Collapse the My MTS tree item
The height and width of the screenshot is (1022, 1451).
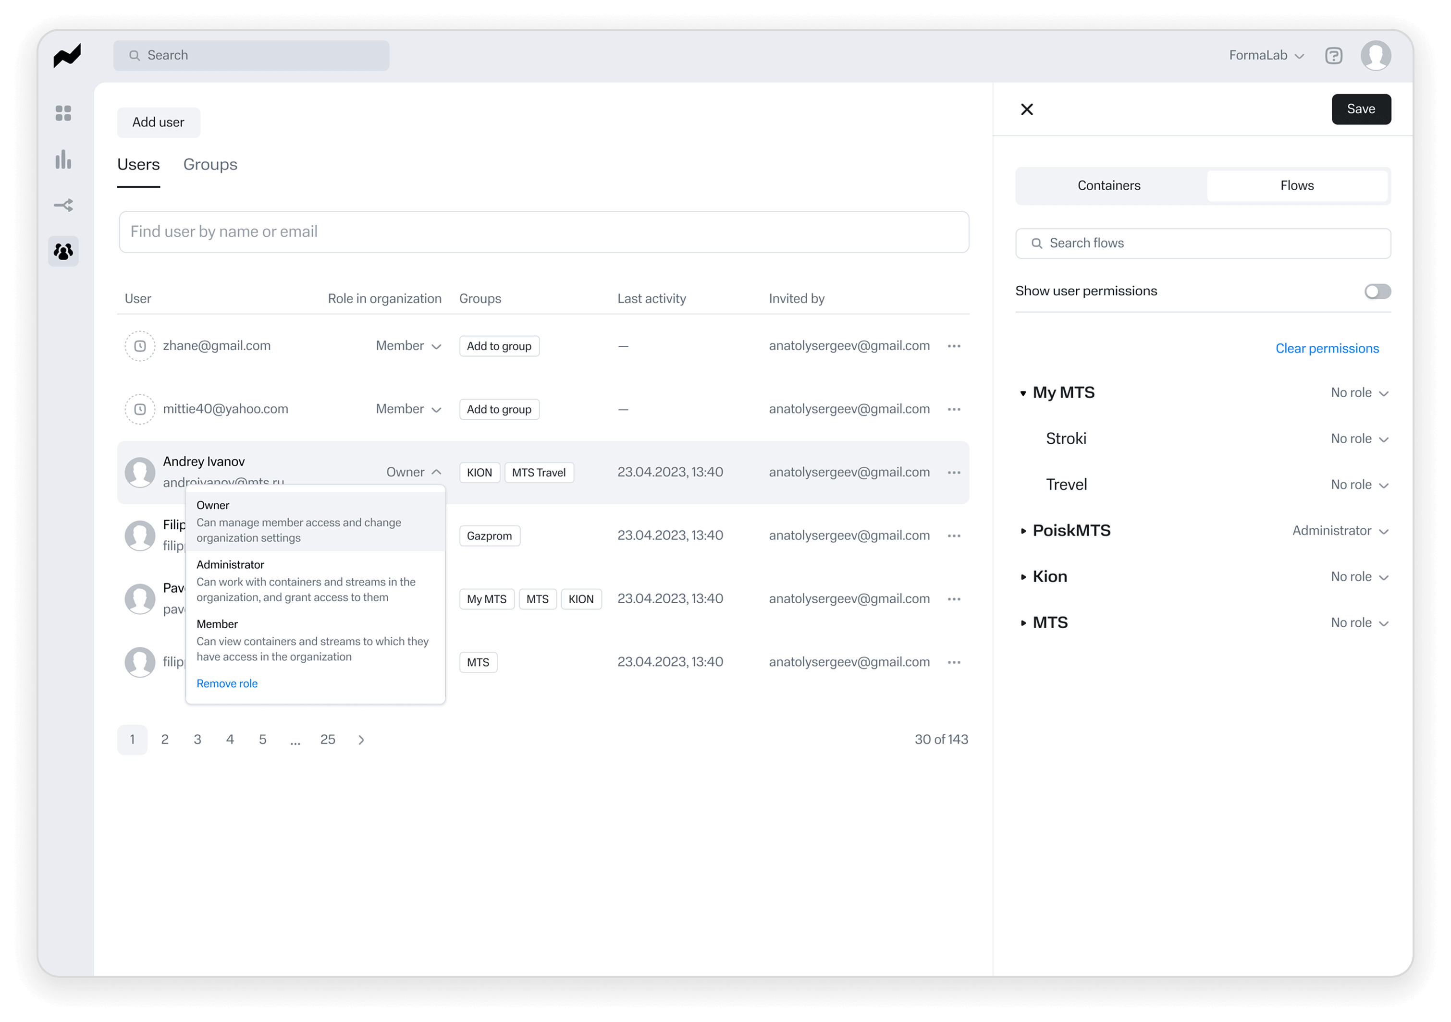tap(1023, 393)
